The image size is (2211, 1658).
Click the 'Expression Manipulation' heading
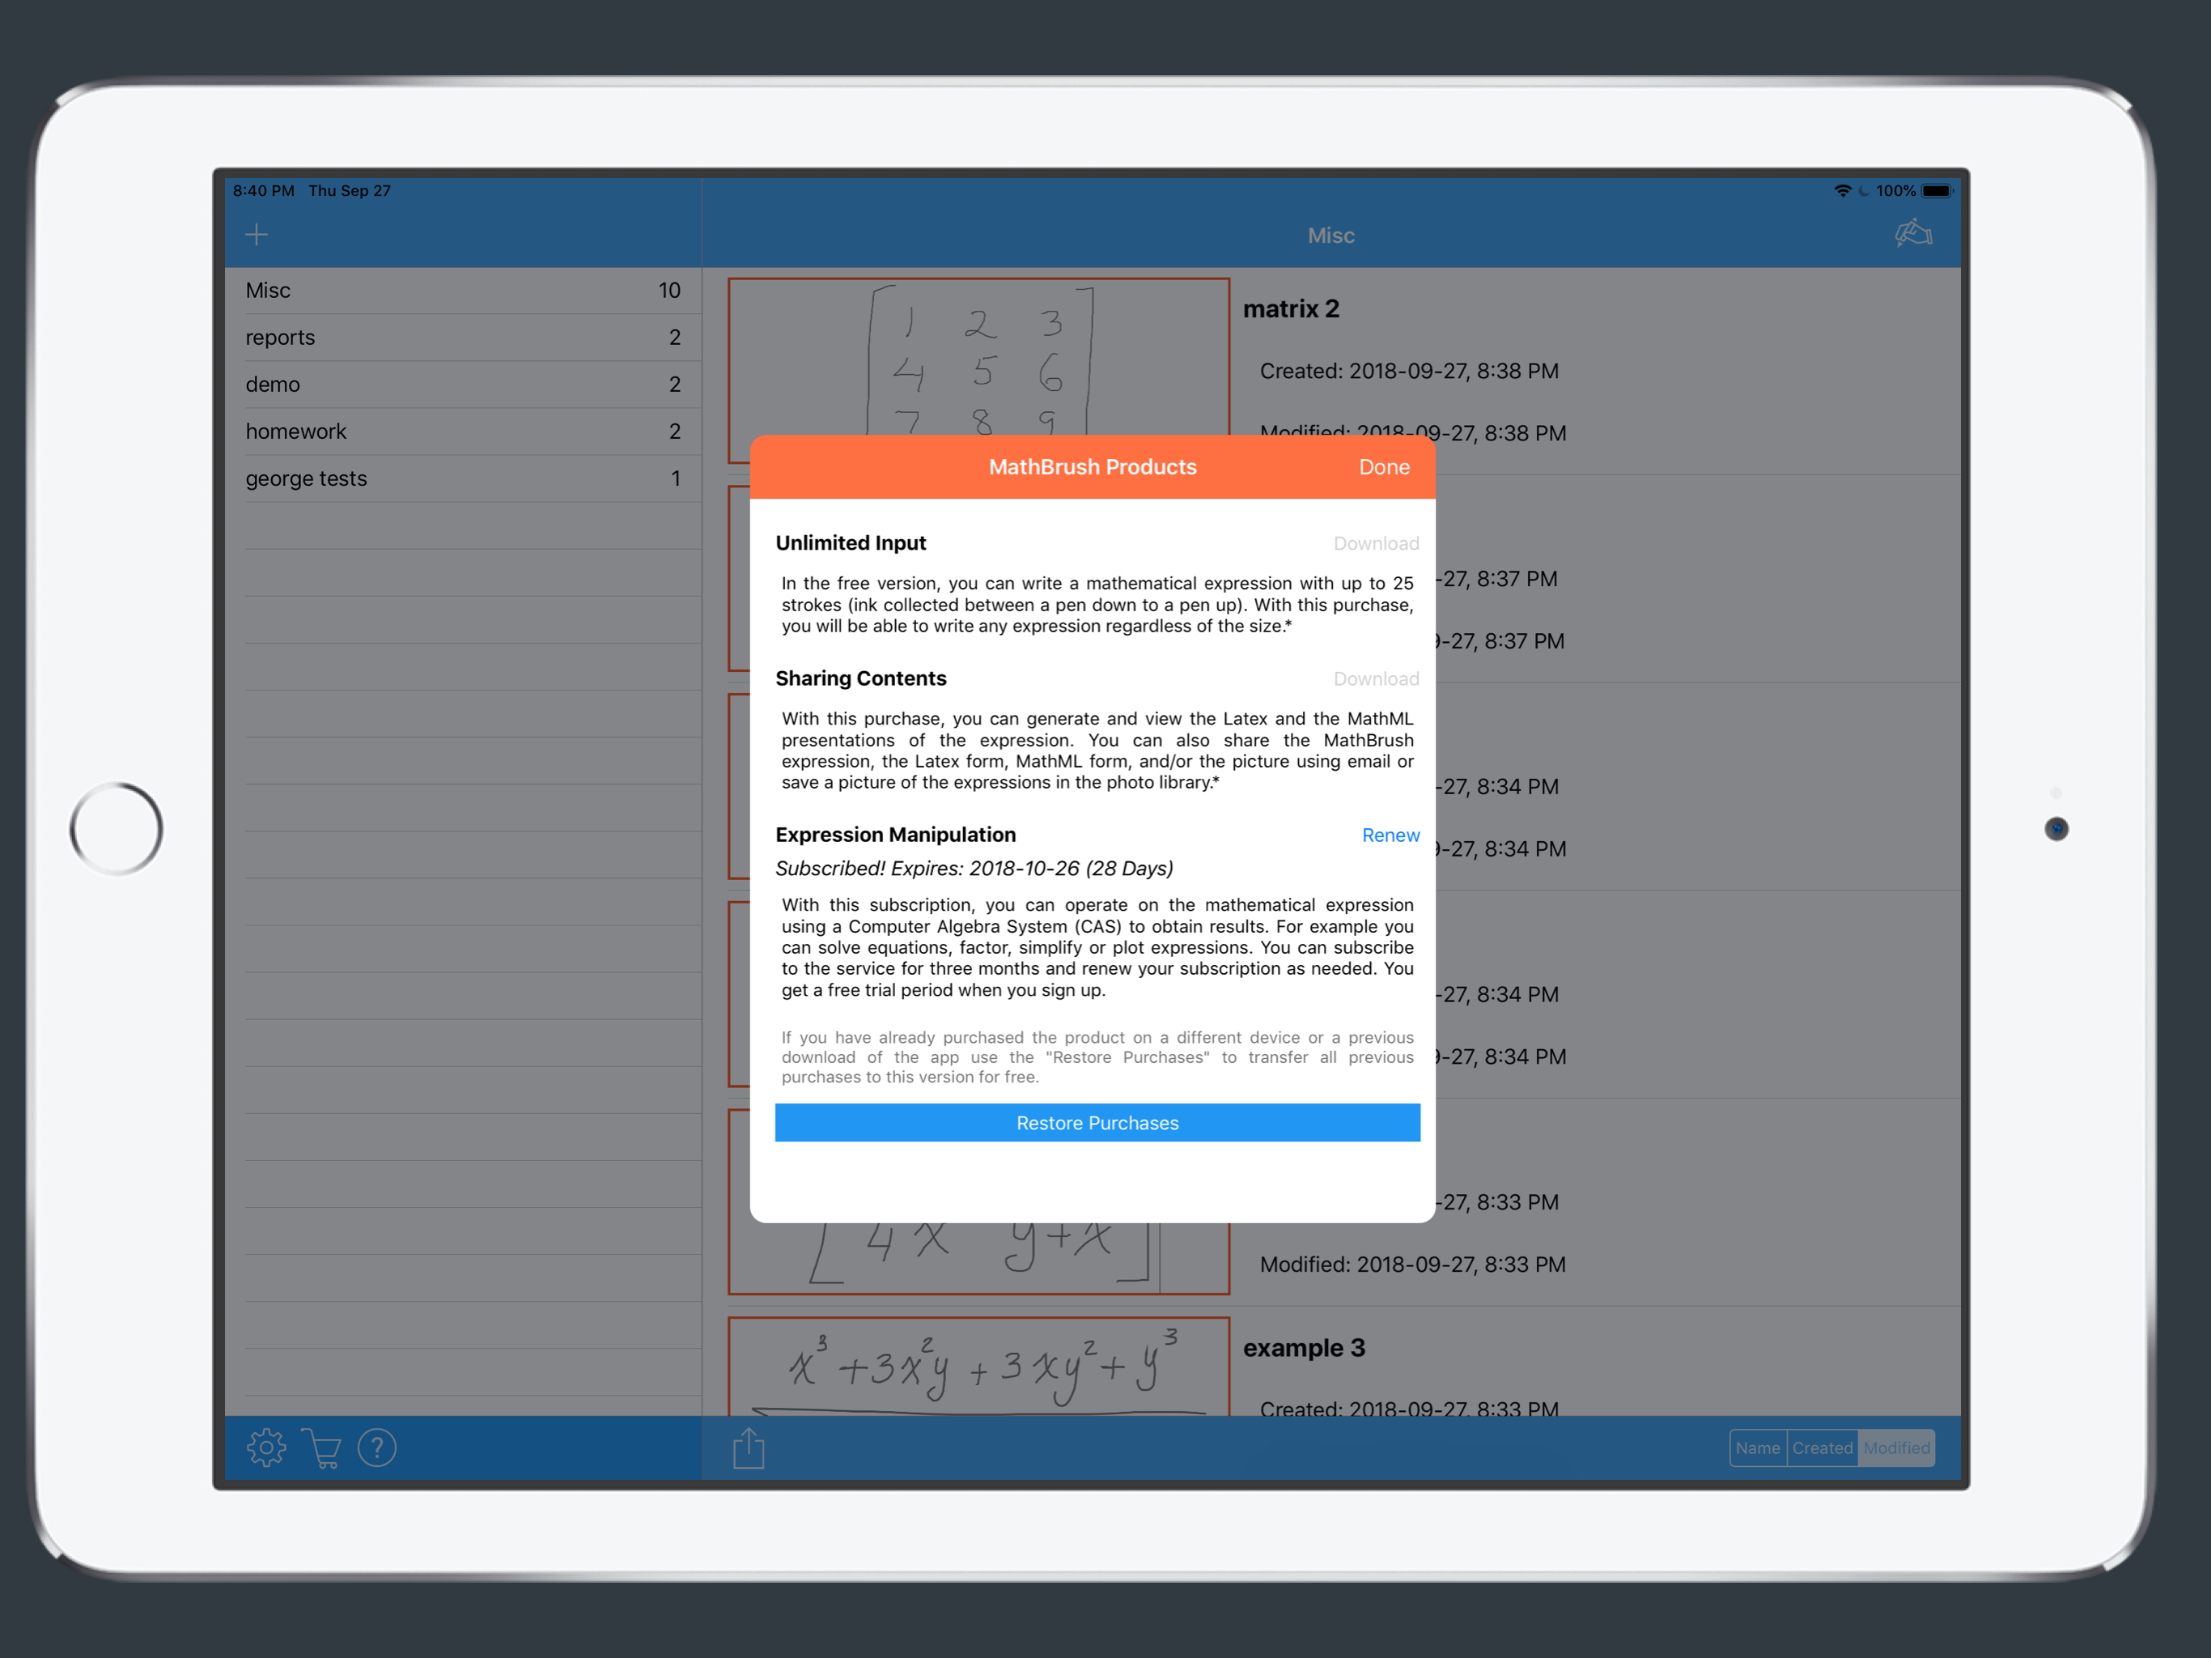(896, 834)
